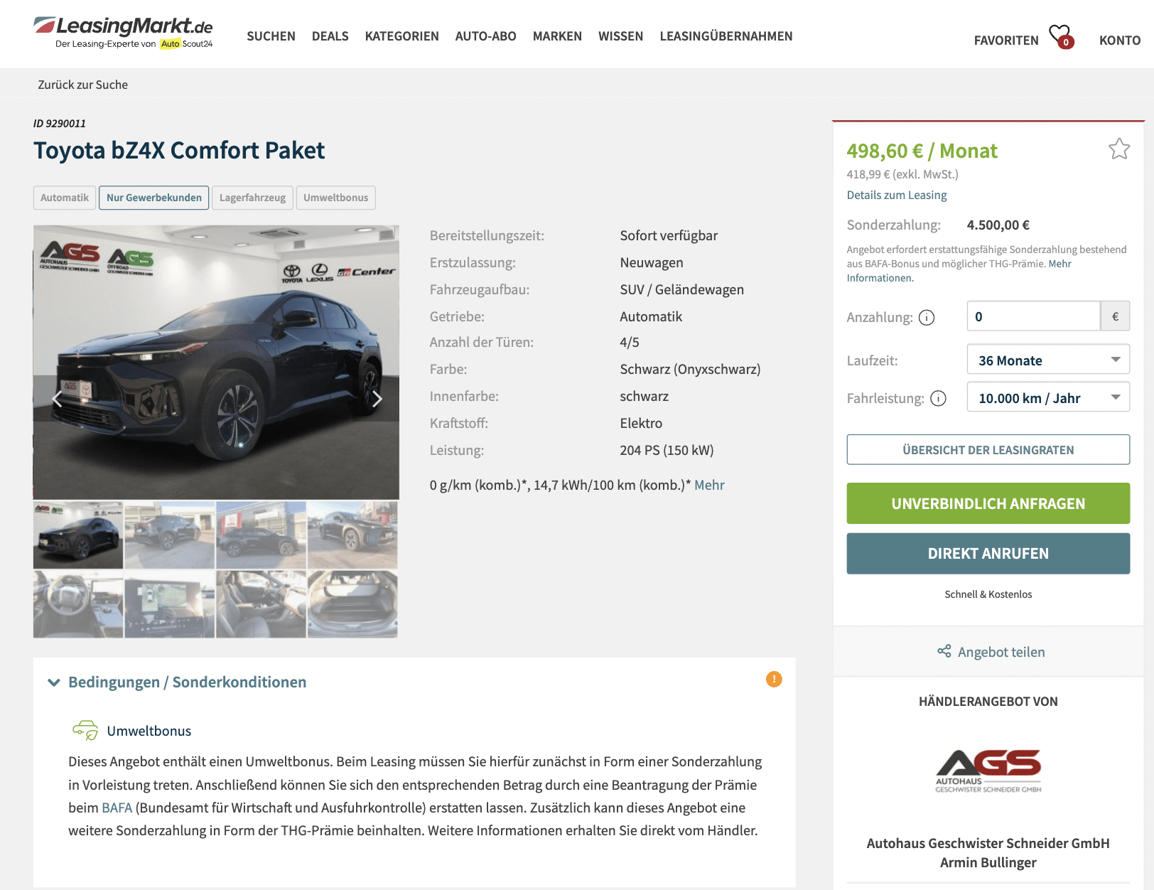The width and height of the screenshot is (1154, 890).
Task: Click the Fahrleistung info icon
Action: [938, 398]
